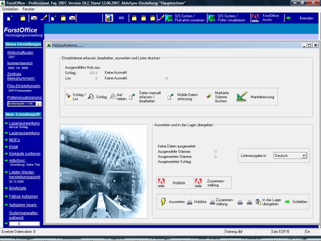Image resolution: width=321 pixels, height=241 pixels.
Task: Open the bar chart statistics icon in top toolbar
Action: [109, 18]
